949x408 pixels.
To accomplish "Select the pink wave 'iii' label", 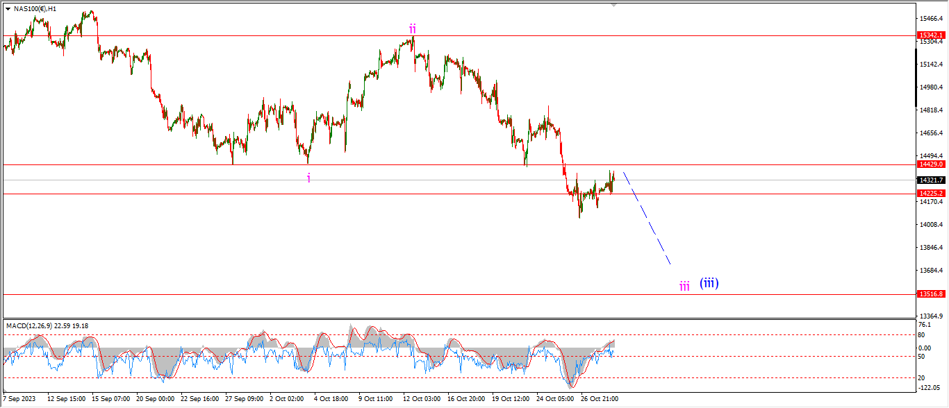I will [x=684, y=286].
